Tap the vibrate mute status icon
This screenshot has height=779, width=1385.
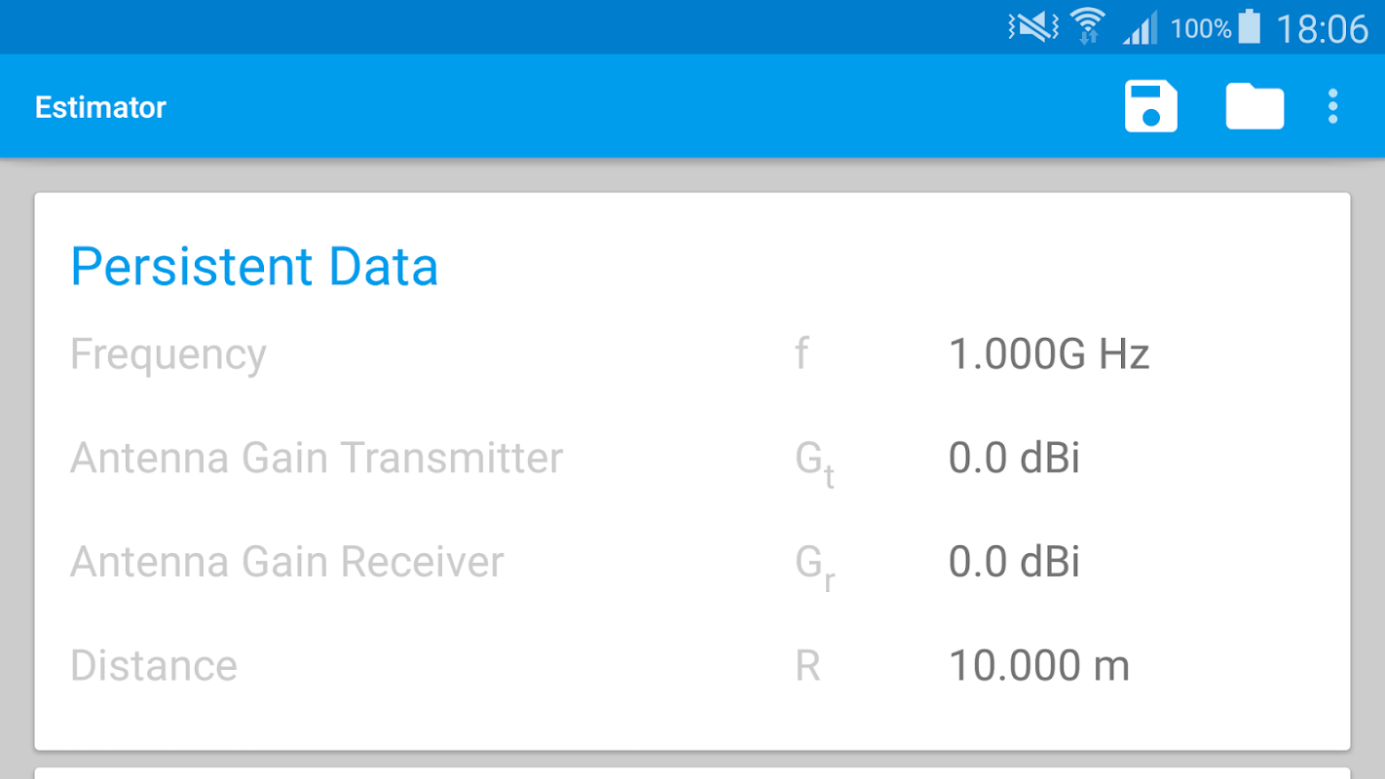click(x=1032, y=27)
